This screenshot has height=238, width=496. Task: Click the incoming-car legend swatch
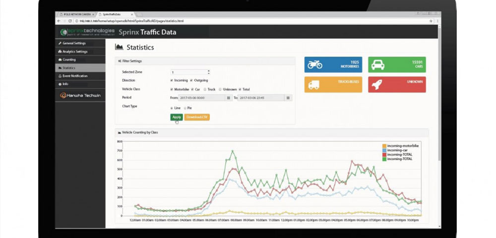click(384, 150)
